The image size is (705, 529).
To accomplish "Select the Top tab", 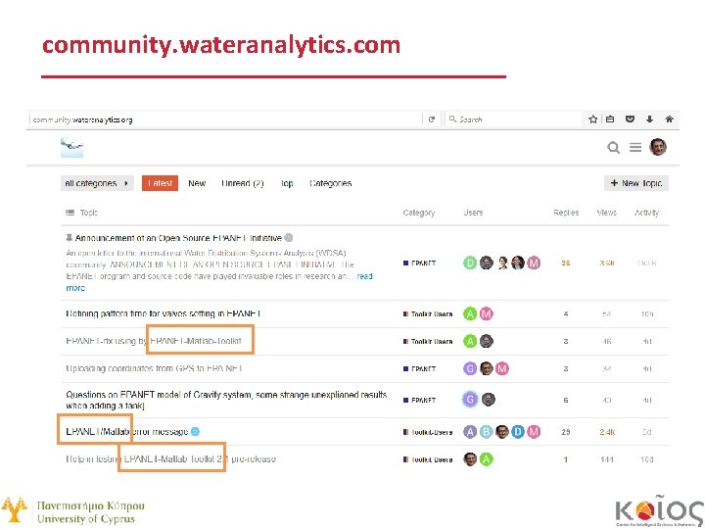I will (x=287, y=183).
